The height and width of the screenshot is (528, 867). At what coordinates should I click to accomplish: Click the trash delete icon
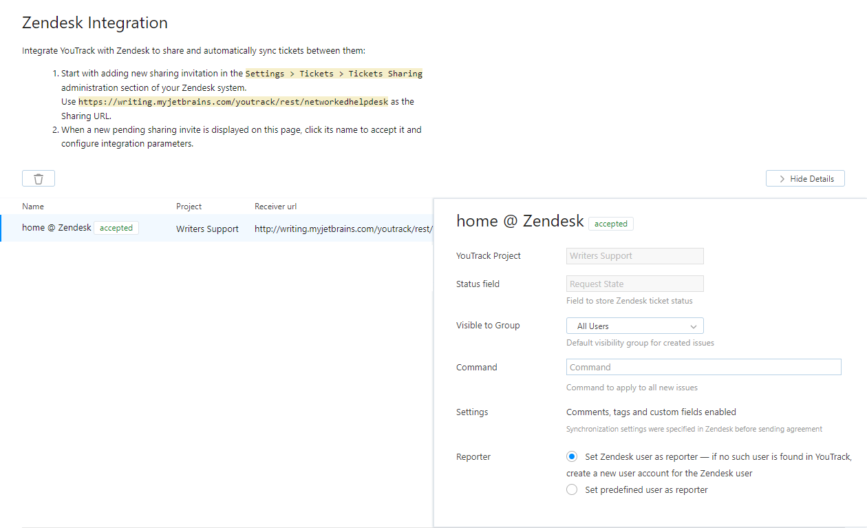(x=38, y=178)
